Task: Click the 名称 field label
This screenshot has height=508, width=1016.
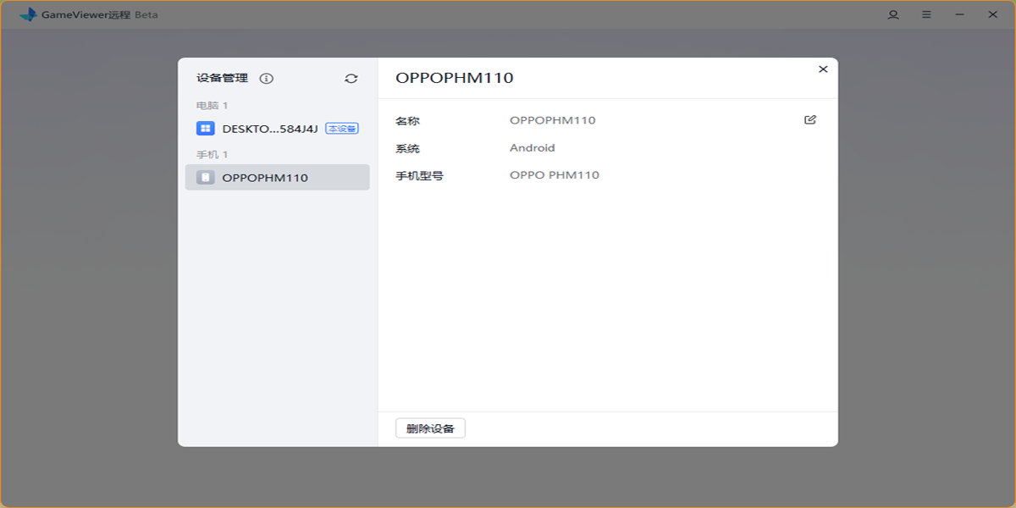Action: point(407,121)
